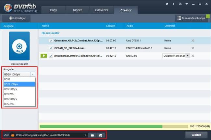
Task: Click green task count badge
Action: [x=208, y=16]
